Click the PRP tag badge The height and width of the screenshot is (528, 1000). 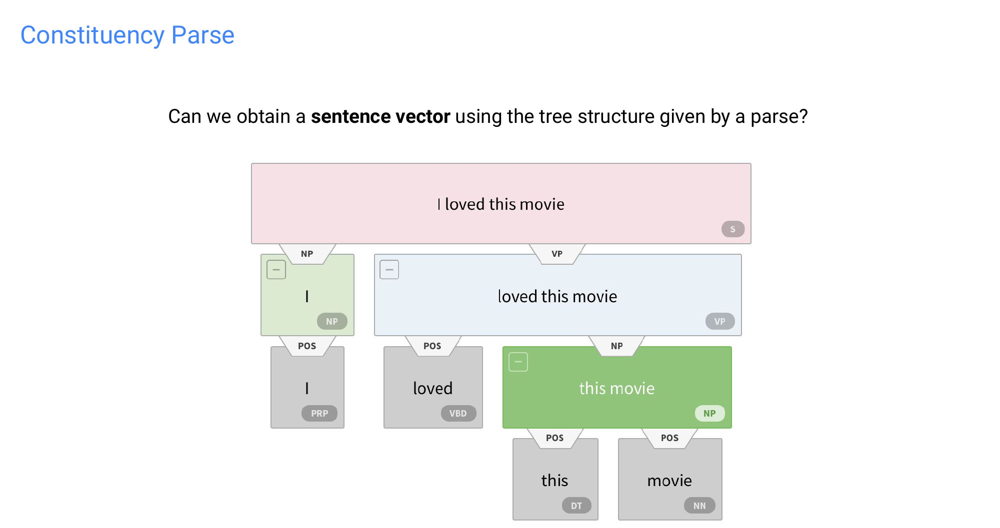[319, 414]
